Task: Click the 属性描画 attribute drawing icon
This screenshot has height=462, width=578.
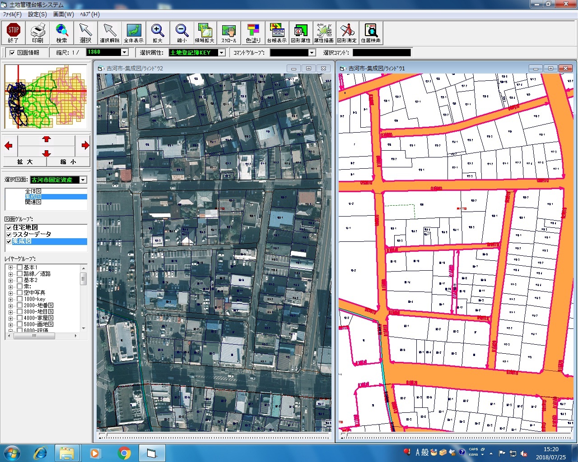Action: 324,33
